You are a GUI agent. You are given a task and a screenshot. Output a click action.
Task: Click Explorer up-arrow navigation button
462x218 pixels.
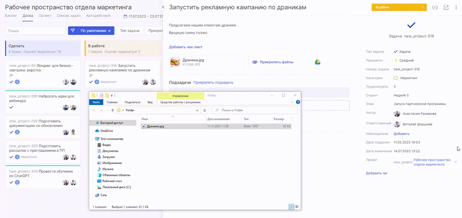coord(113,110)
